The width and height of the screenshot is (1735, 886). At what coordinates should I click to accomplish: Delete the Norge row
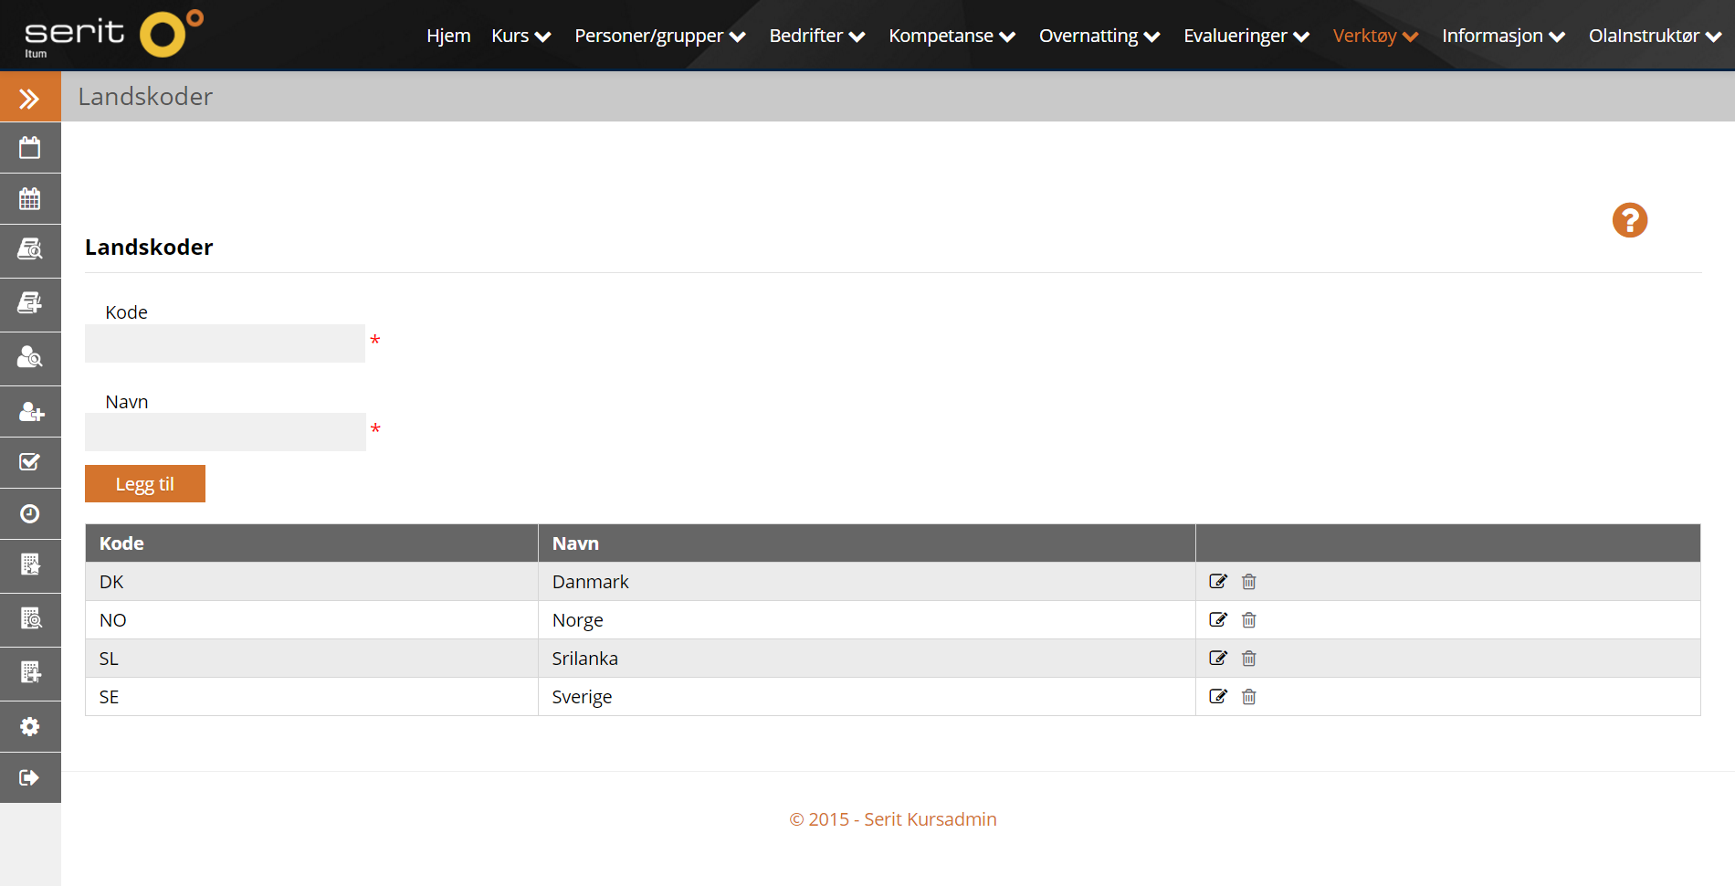pyautogui.click(x=1249, y=620)
